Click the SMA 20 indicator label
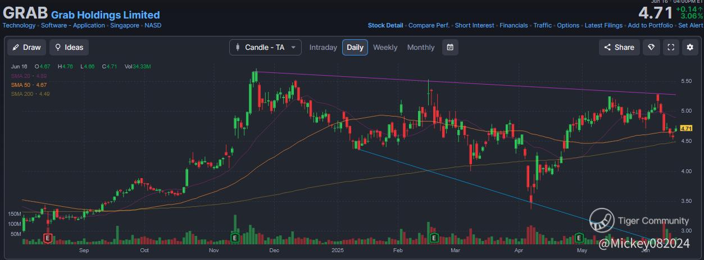704x260 pixels. coord(29,75)
